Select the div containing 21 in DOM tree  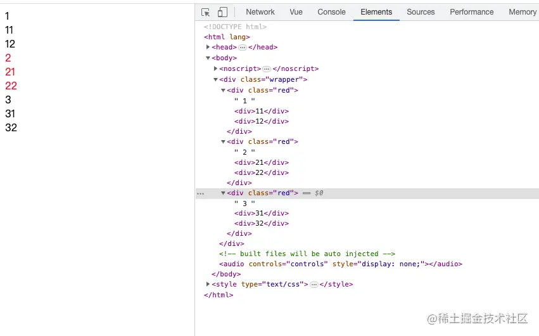coord(261,162)
